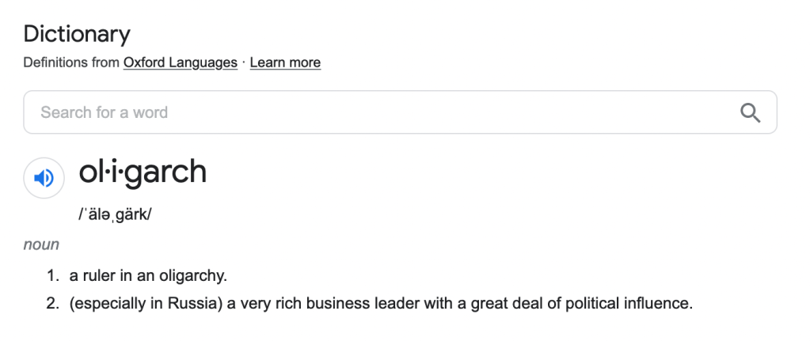The height and width of the screenshot is (341, 810).
Task: Play the audio pronunciation of oligarch
Action: coord(44,178)
